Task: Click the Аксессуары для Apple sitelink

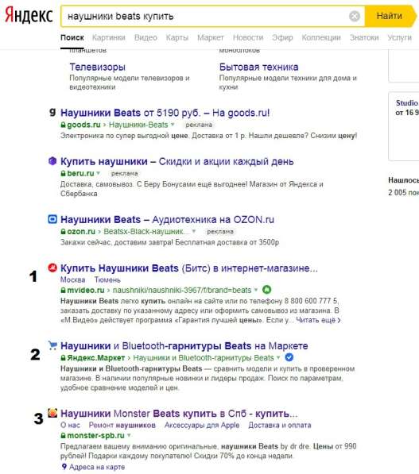Action: coord(202,425)
